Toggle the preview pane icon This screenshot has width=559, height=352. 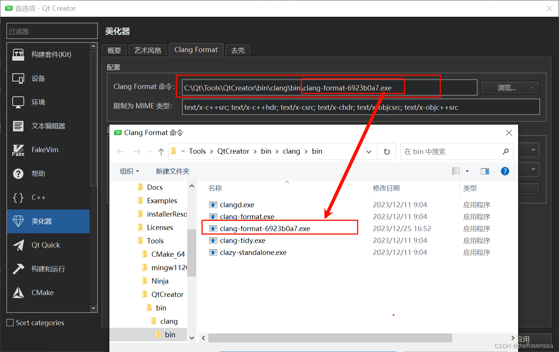pyautogui.click(x=485, y=171)
